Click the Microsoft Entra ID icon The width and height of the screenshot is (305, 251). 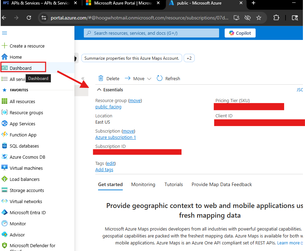[x=4, y=212]
